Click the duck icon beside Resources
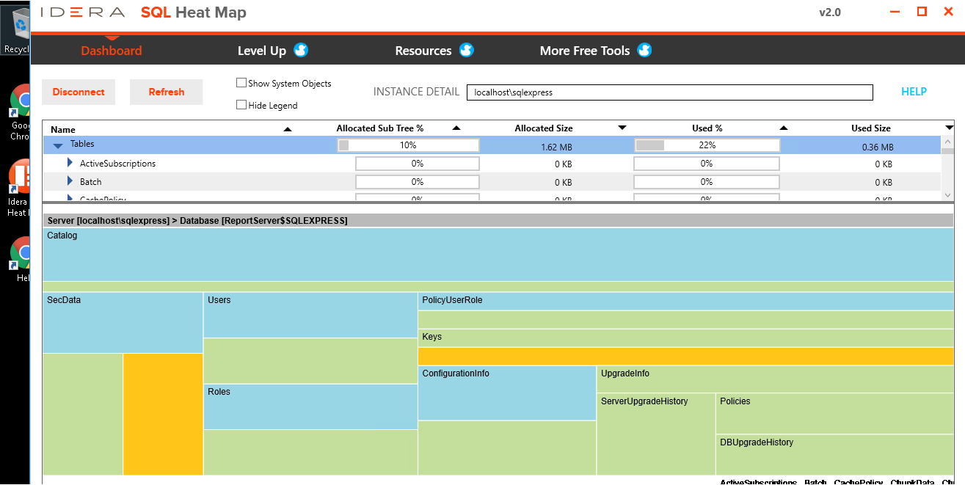The height and width of the screenshot is (485, 965). coord(466,51)
